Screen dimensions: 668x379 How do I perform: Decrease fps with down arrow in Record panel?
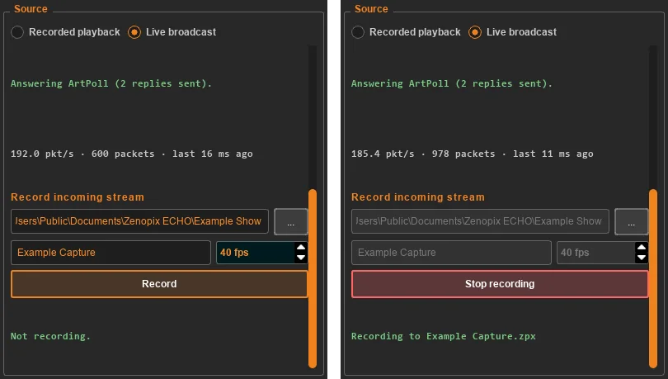click(x=301, y=258)
